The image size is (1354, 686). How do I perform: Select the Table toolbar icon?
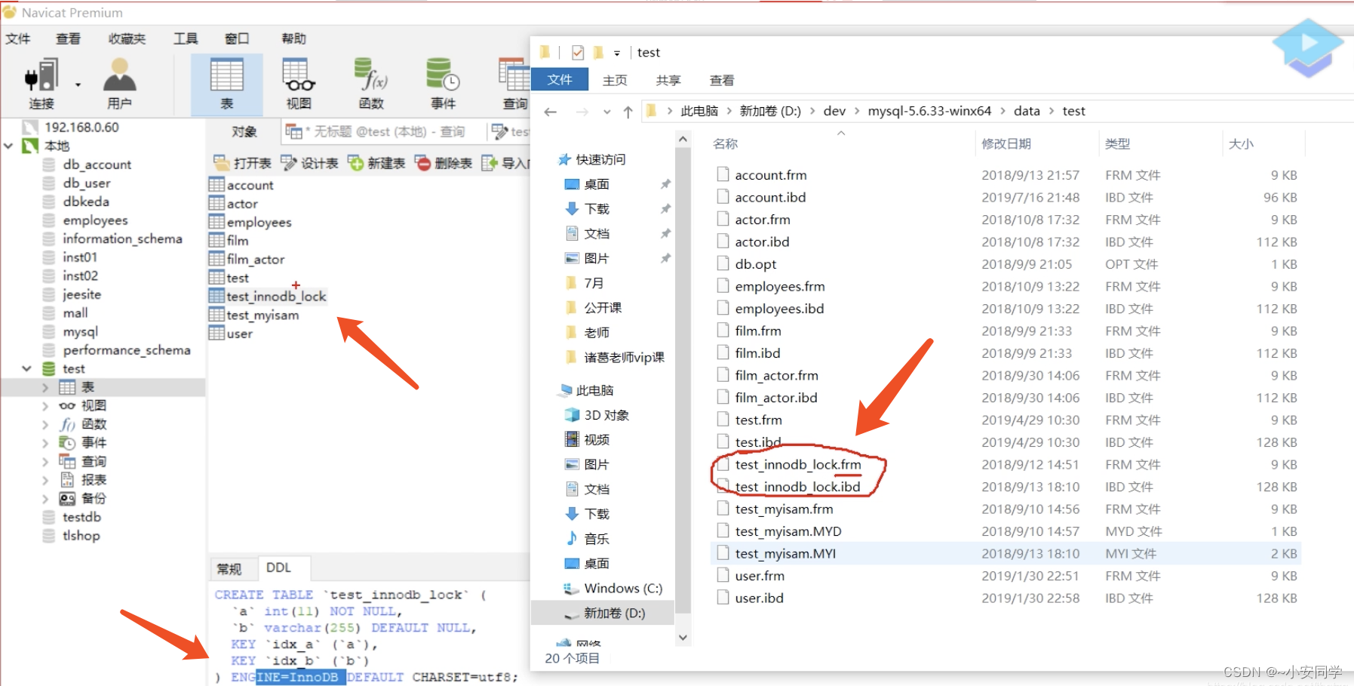(226, 85)
